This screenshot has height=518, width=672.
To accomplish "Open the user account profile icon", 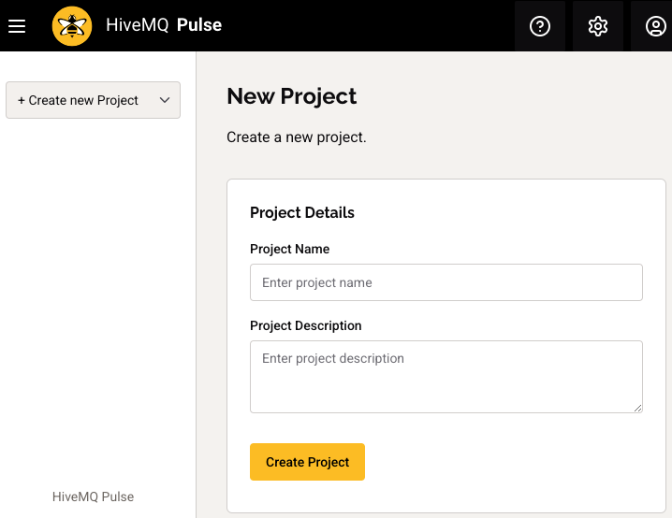I will 656,26.
